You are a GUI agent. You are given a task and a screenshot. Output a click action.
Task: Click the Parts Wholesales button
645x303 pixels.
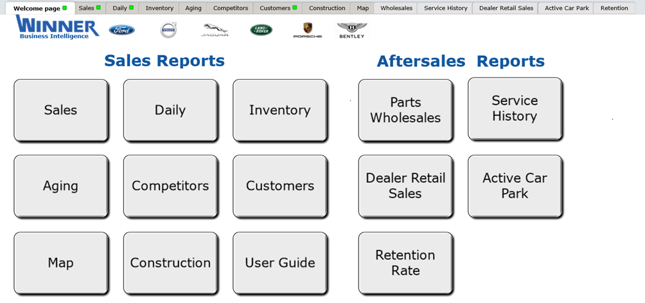tap(405, 110)
